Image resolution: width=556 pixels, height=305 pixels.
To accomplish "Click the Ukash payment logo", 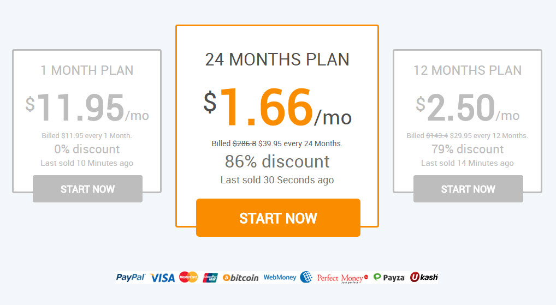I will [424, 277].
